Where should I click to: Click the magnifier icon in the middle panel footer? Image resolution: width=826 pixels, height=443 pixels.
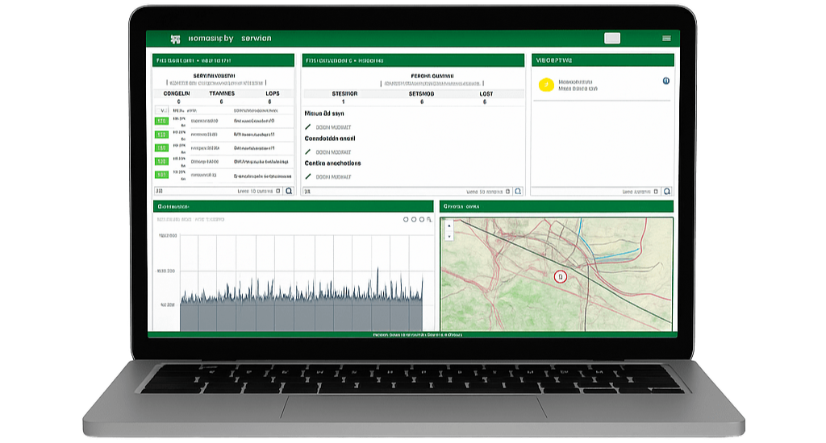point(518,192)
